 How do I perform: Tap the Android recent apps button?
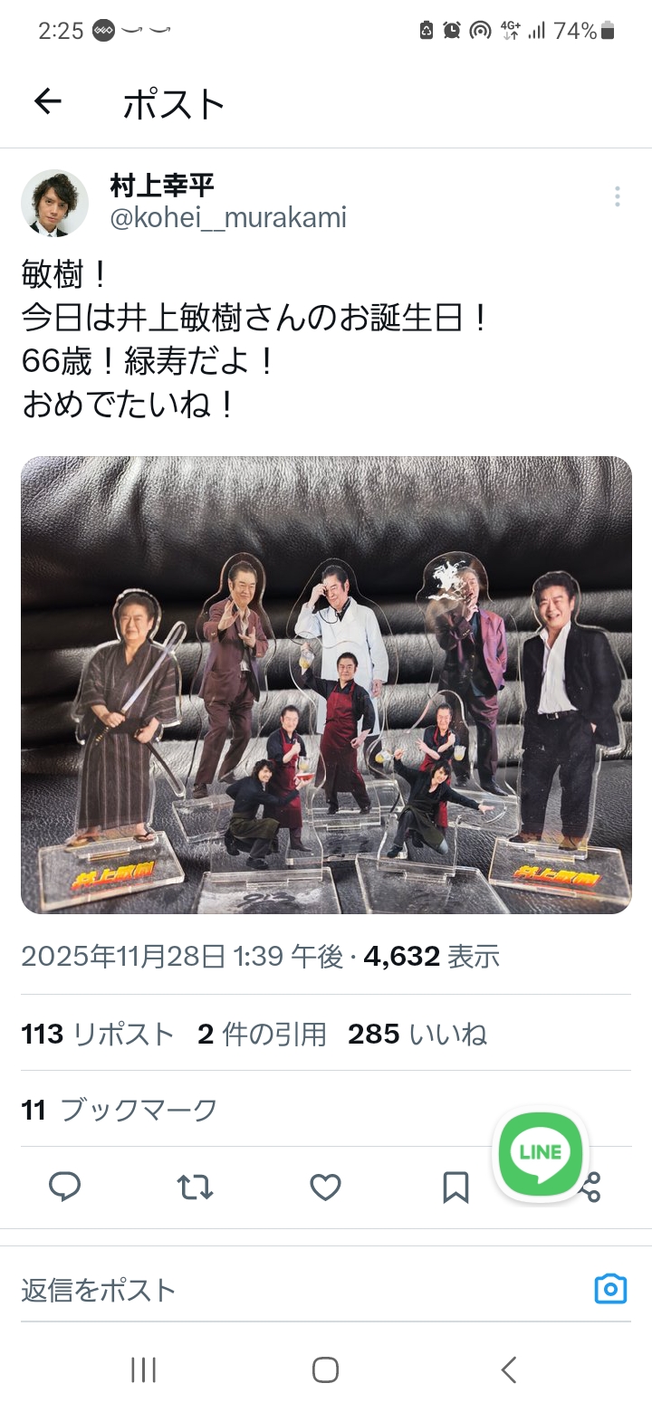pyautogui.click(x=143, y=1369)
